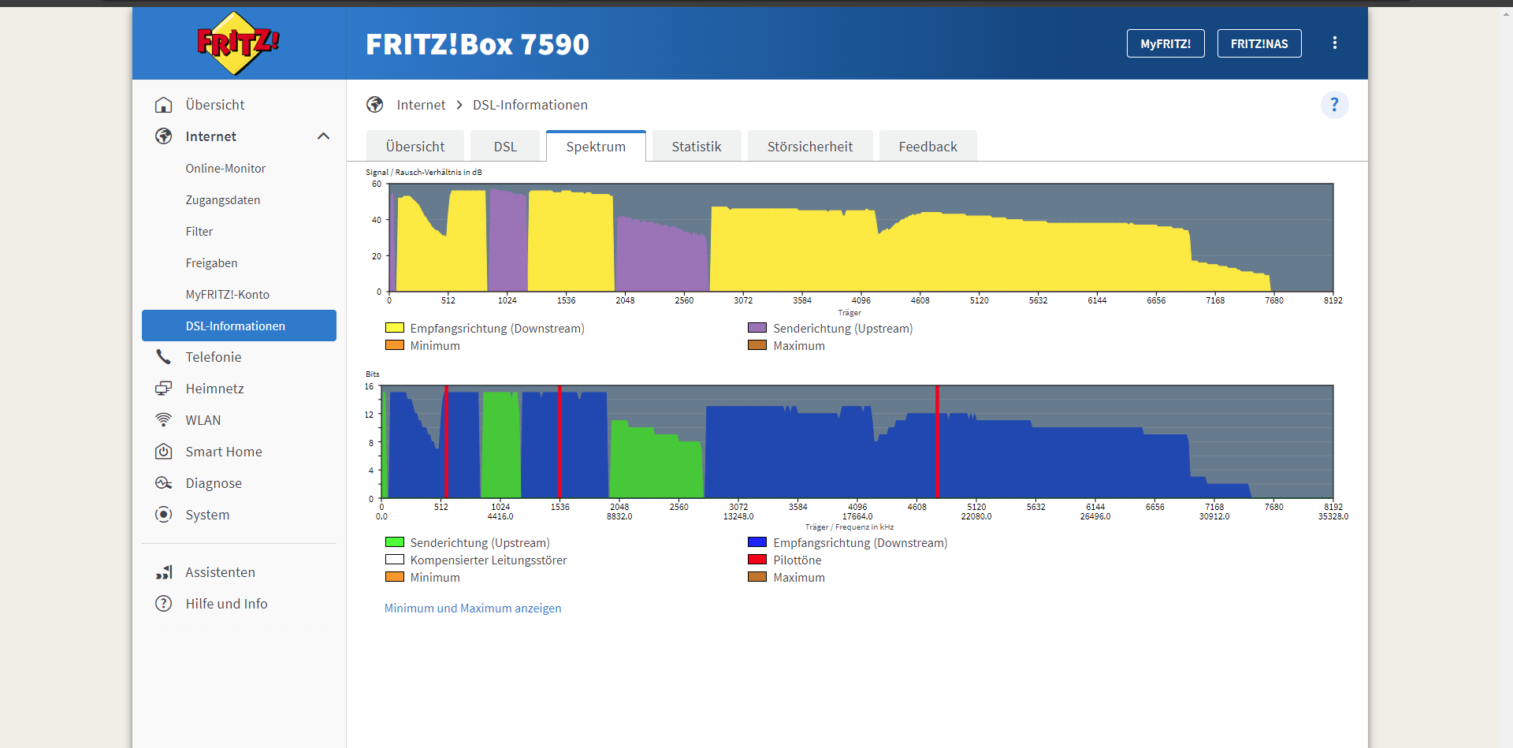Click the Internet breadcrumb link

click(421, 105)
